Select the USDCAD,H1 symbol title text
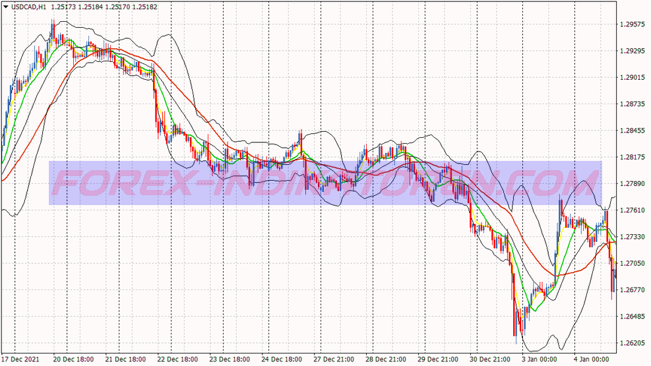The image size is (651, 366). (x=28, y=7)
